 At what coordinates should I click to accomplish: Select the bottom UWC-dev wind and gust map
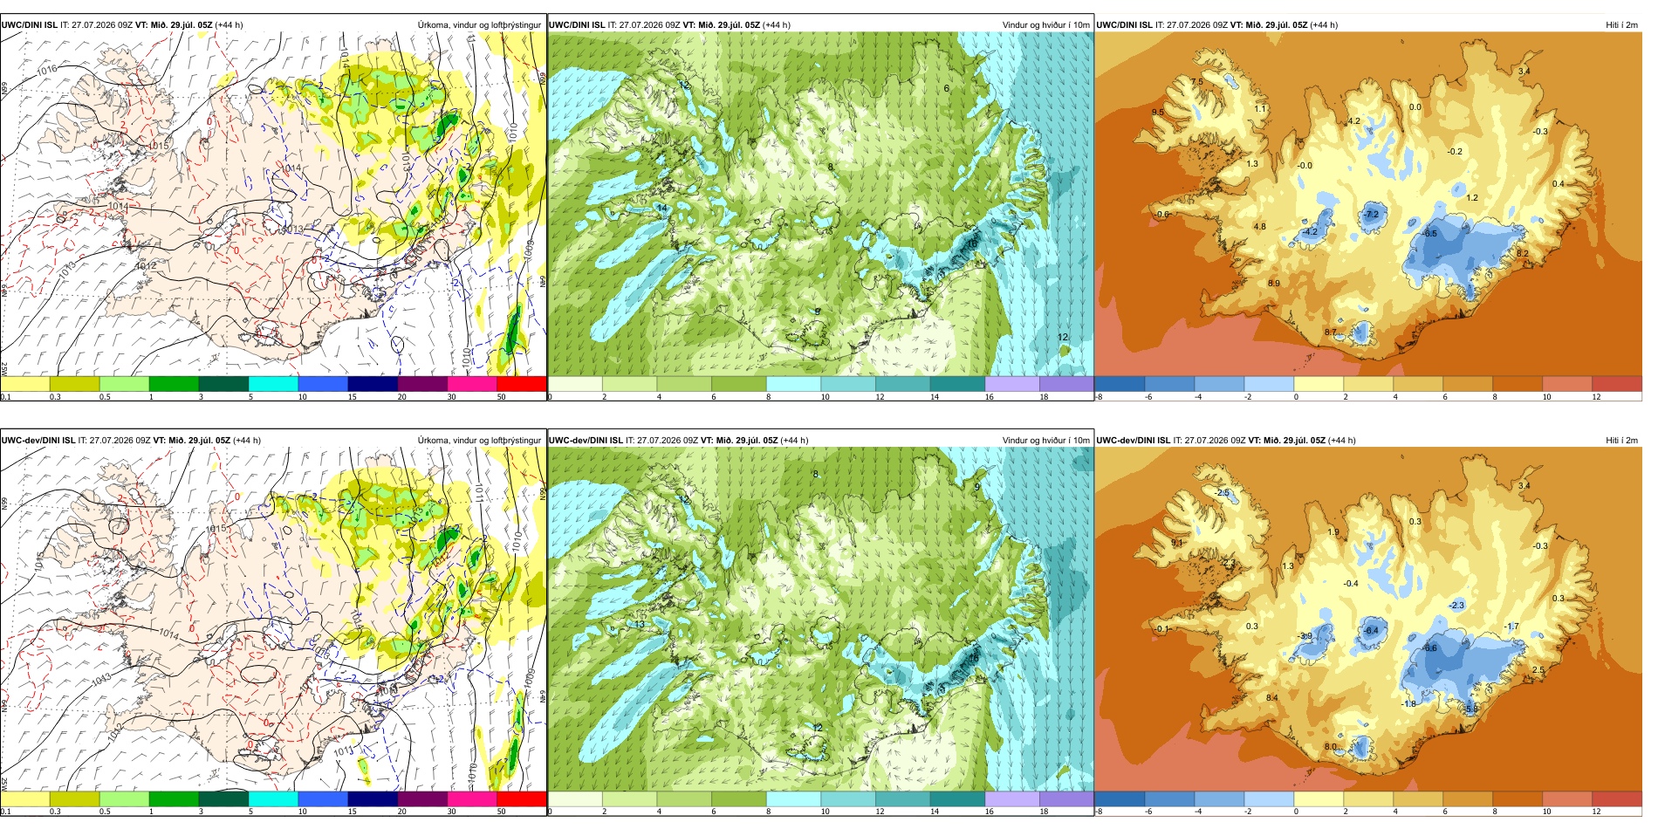[x=820, y=620]
